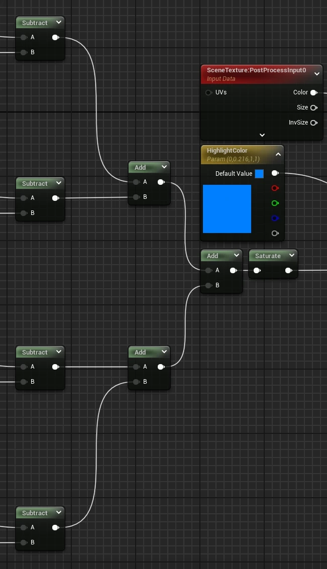Click the alpha output pin of HighlightColor
This screenshot has height=569, width=327.
coord(275,234)
